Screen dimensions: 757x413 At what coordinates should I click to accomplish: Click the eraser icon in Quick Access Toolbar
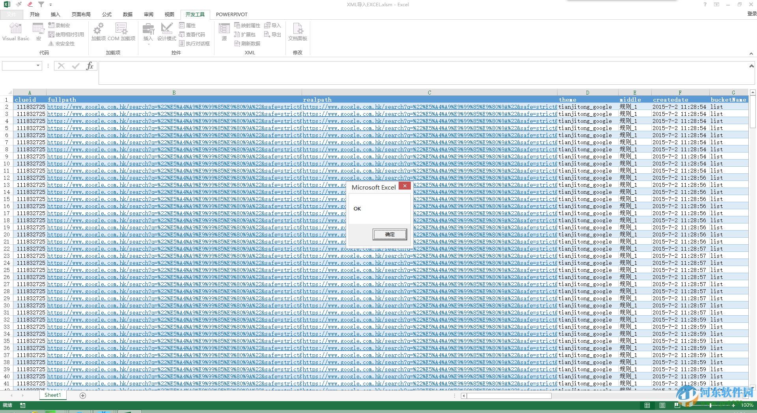click(x=30, y=4)
